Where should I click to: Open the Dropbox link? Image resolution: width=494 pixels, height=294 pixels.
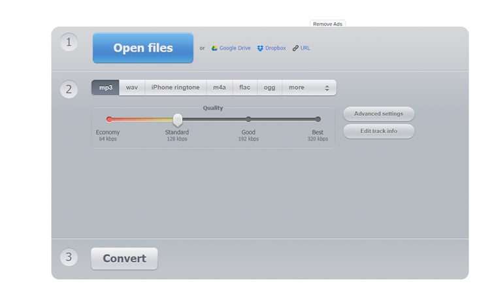(x=275, y=48)
